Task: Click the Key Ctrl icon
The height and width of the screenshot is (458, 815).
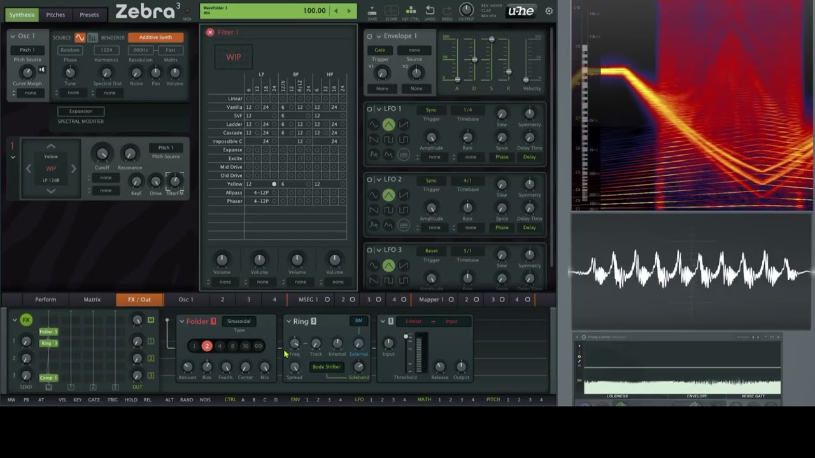Action: pyautogui.click(x=411, y=10)
